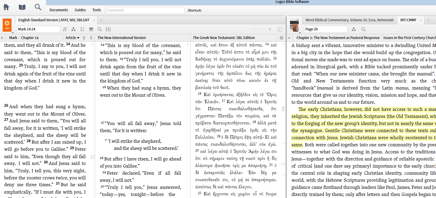Go to the Logos Home page icon
The image size is (436, 198).
tap(6, 7)
